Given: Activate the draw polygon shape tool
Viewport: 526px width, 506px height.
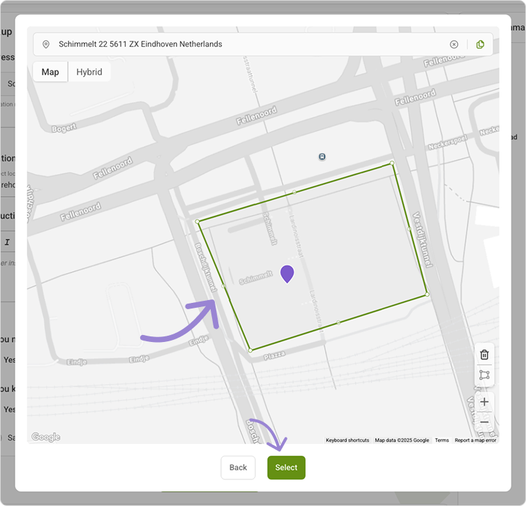Looking at the screenshot, I should (484, 375).
